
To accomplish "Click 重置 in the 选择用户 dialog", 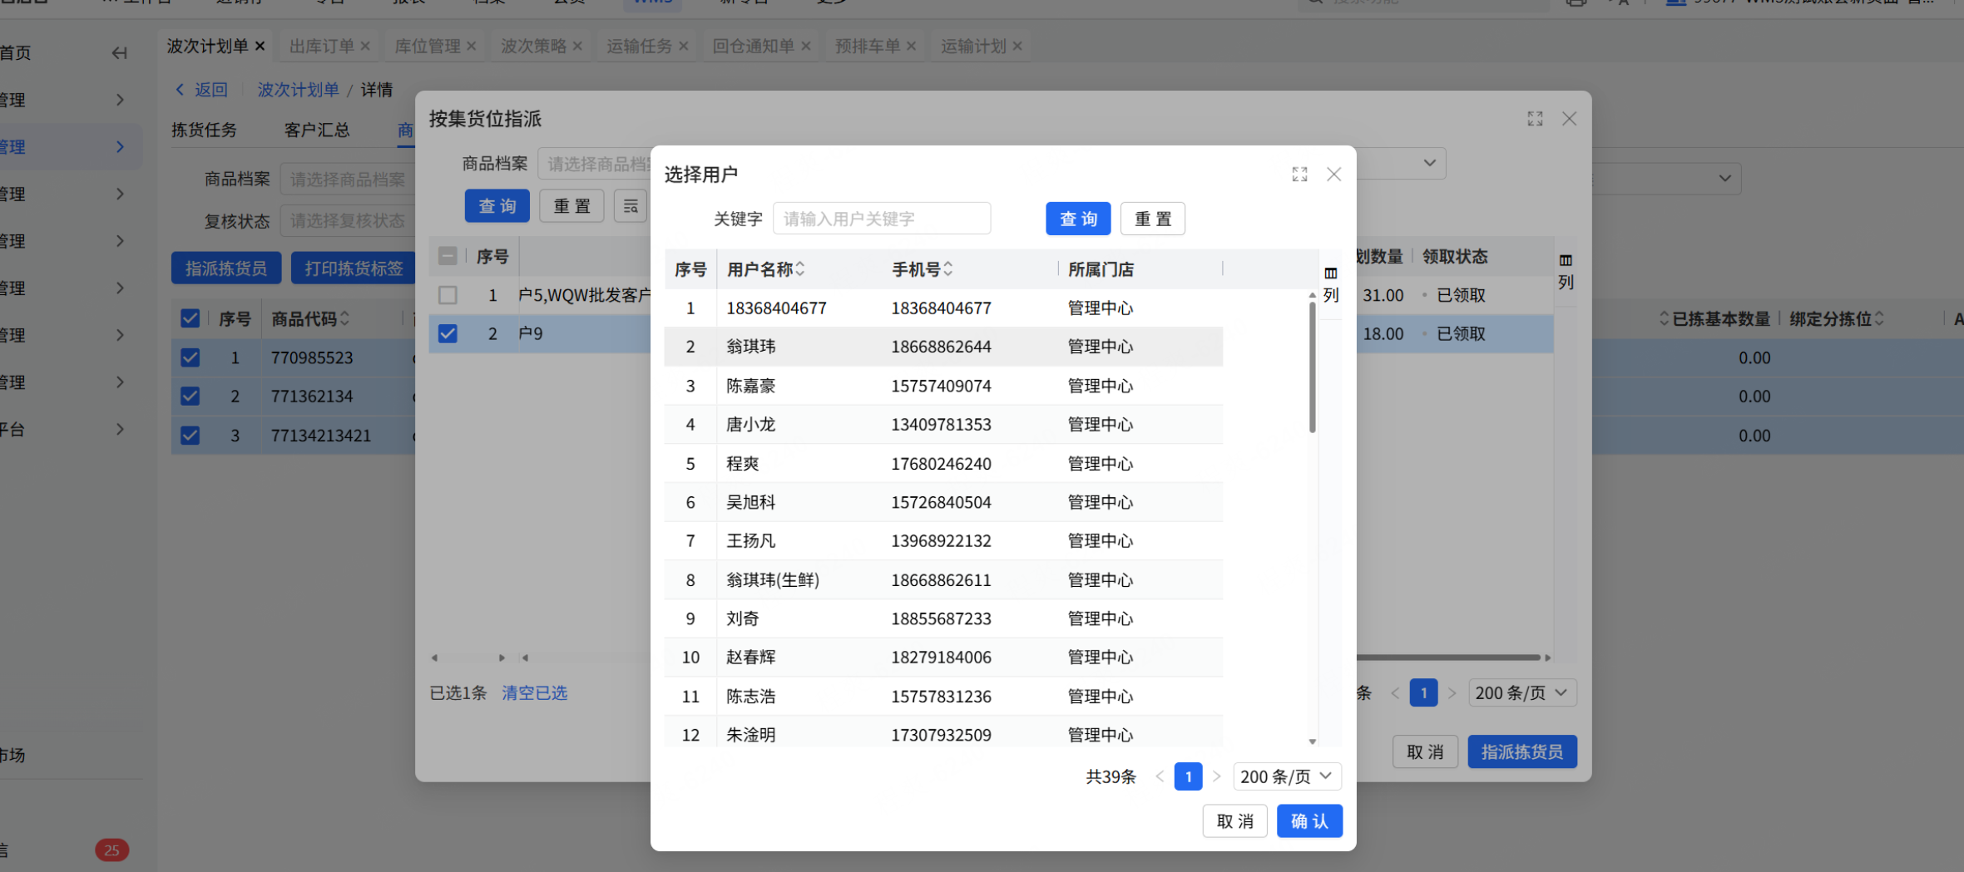I will click(1153, 219).
